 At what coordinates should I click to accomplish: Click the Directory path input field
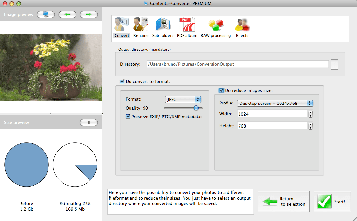pyautogui.click(x=238, y=64)
